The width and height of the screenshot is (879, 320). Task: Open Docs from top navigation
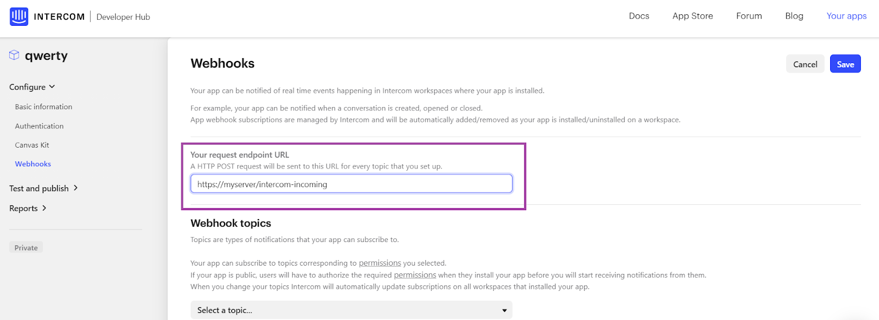coord(639,16)
